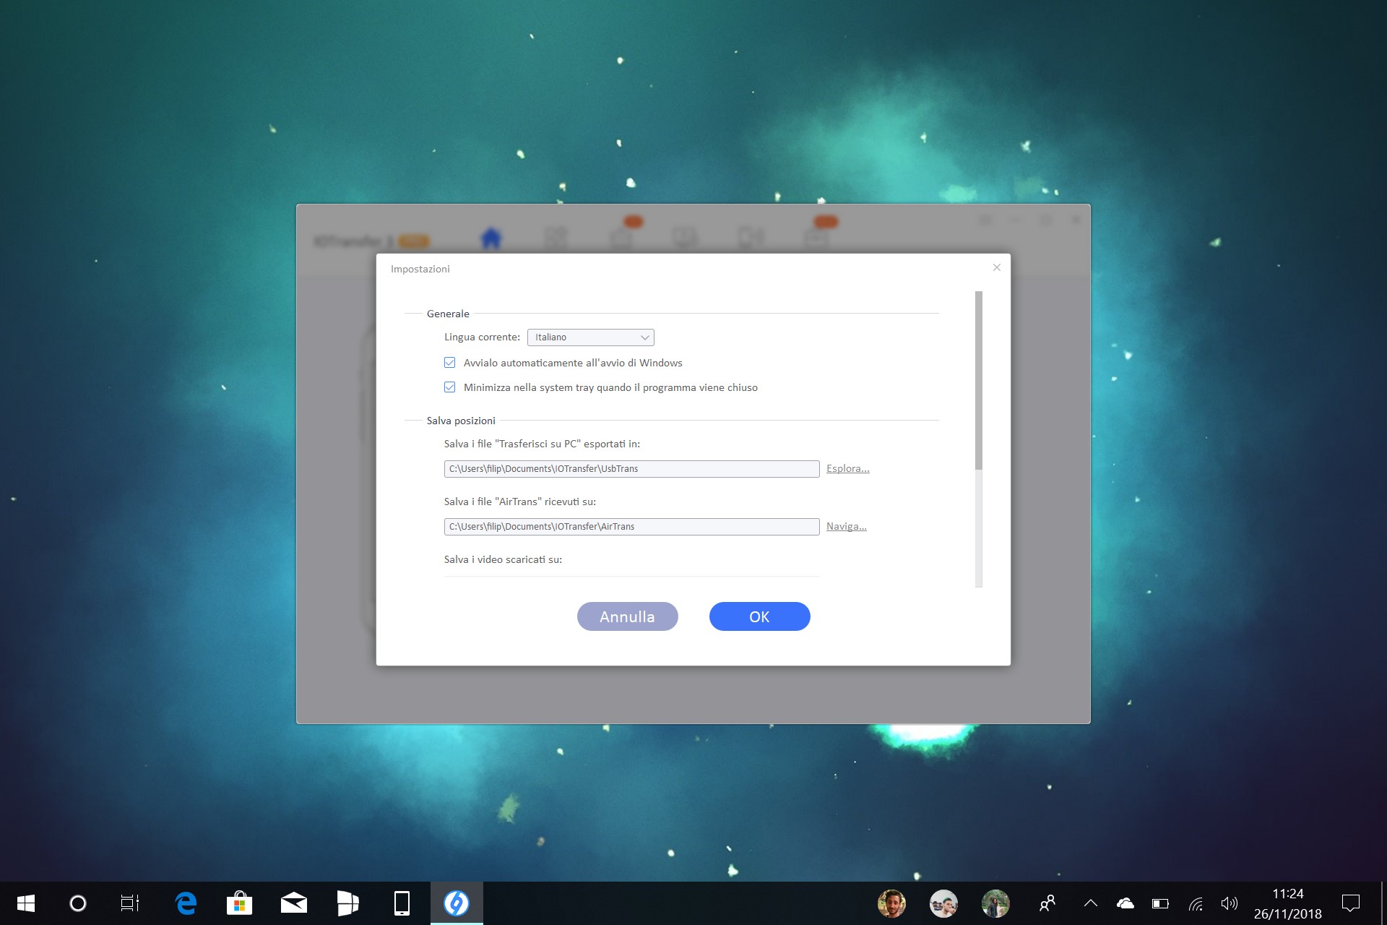This screenshot has height=925, width=1387.
Task: Click the Naviga... link
Action: tap(846, 526)
